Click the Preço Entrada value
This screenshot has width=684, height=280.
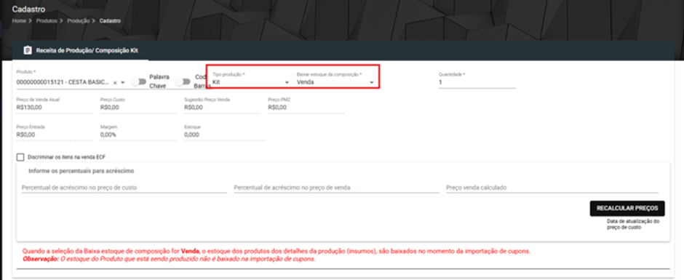pos(25,135)
